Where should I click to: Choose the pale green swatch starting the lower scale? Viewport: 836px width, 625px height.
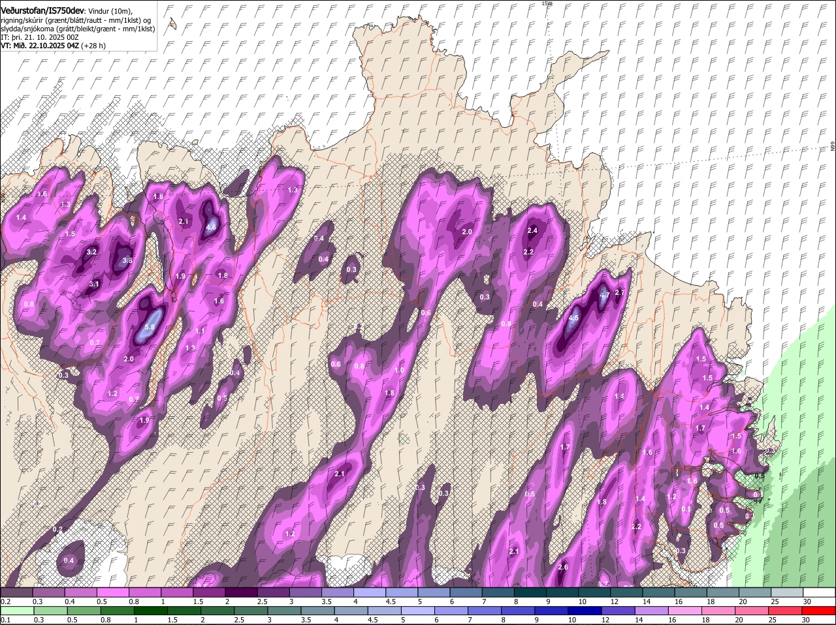point(17,611)
